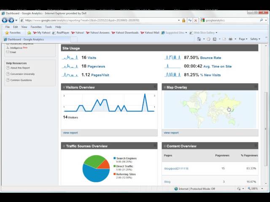270x202 pixels.
Task: Close the Visitors Overview widget
Action: [x=155, y=86]
